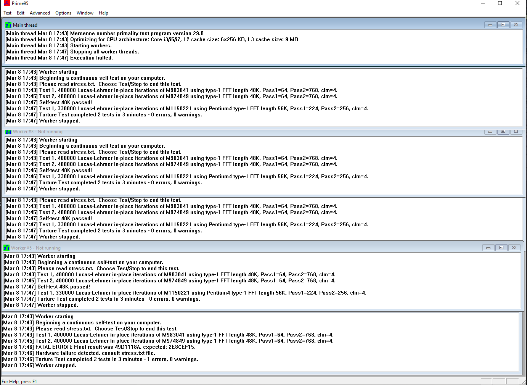
Task: Close the Prime95 application window
Action: [x=517, y=3]
